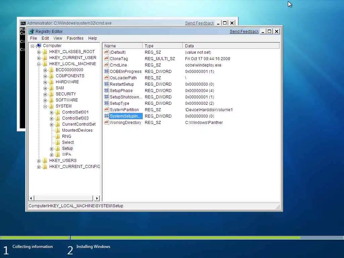Click the Collecting information progress bar
This screenshot has height=258, width=344.
pyautogui.click(x=35, y=238)
